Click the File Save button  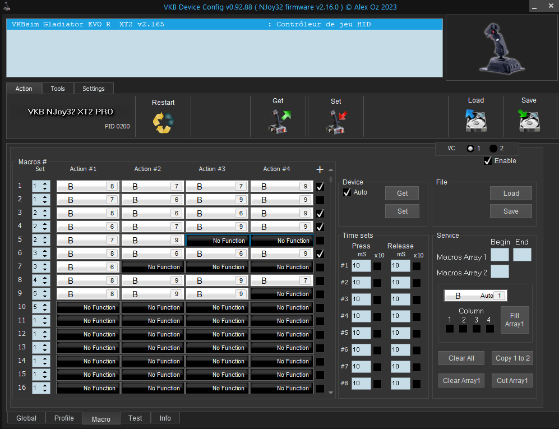[x=511, y=211]
